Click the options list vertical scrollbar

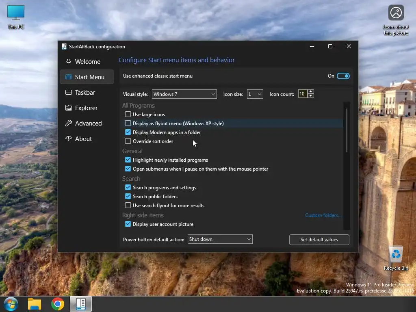coord(347,130)
